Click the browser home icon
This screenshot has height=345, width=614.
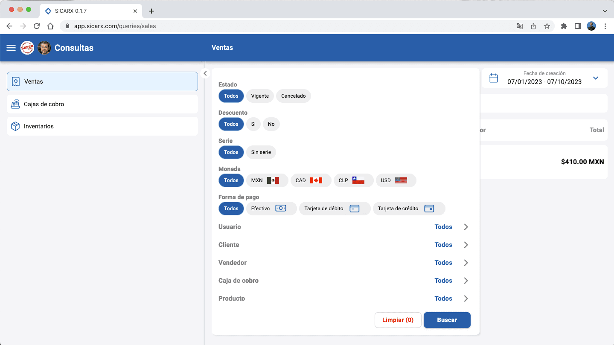coord(50,26)
